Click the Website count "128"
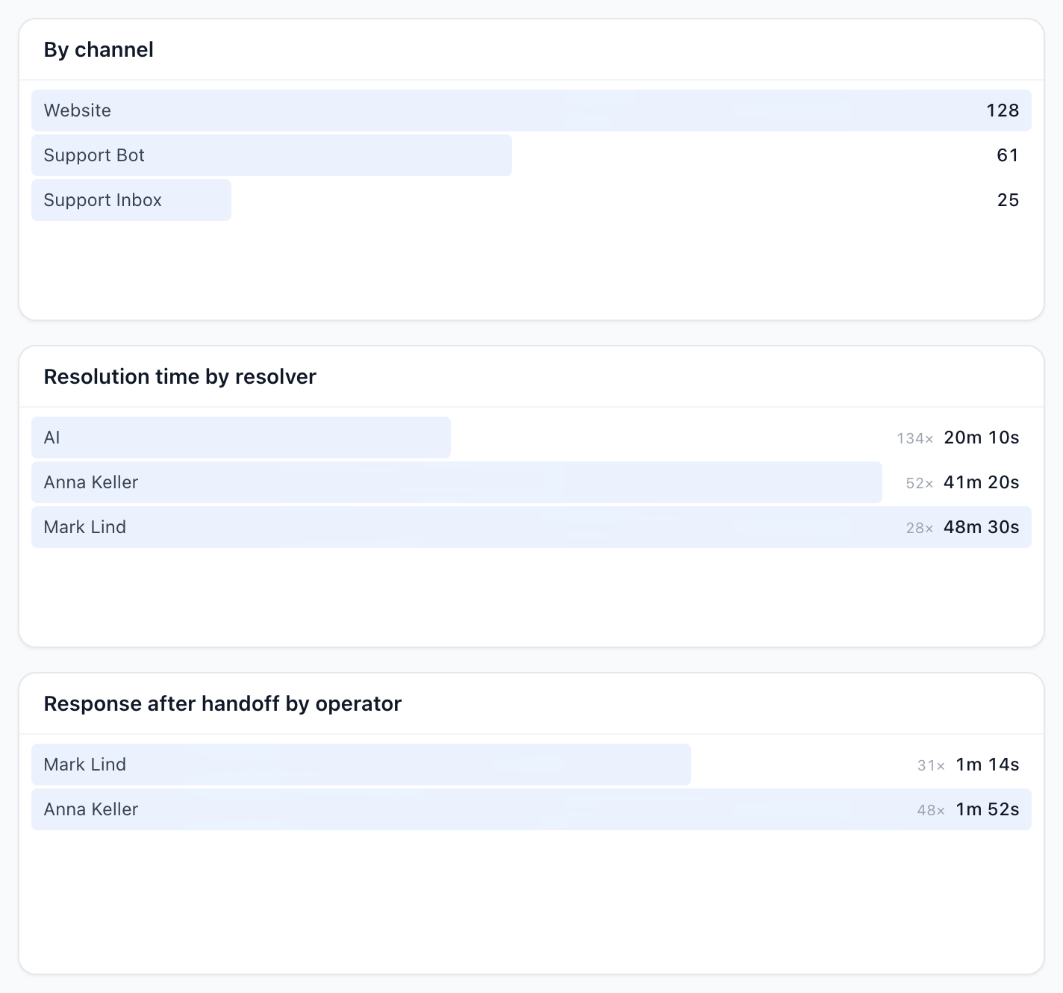The image size is (1063, 993). click(1003, 110)
